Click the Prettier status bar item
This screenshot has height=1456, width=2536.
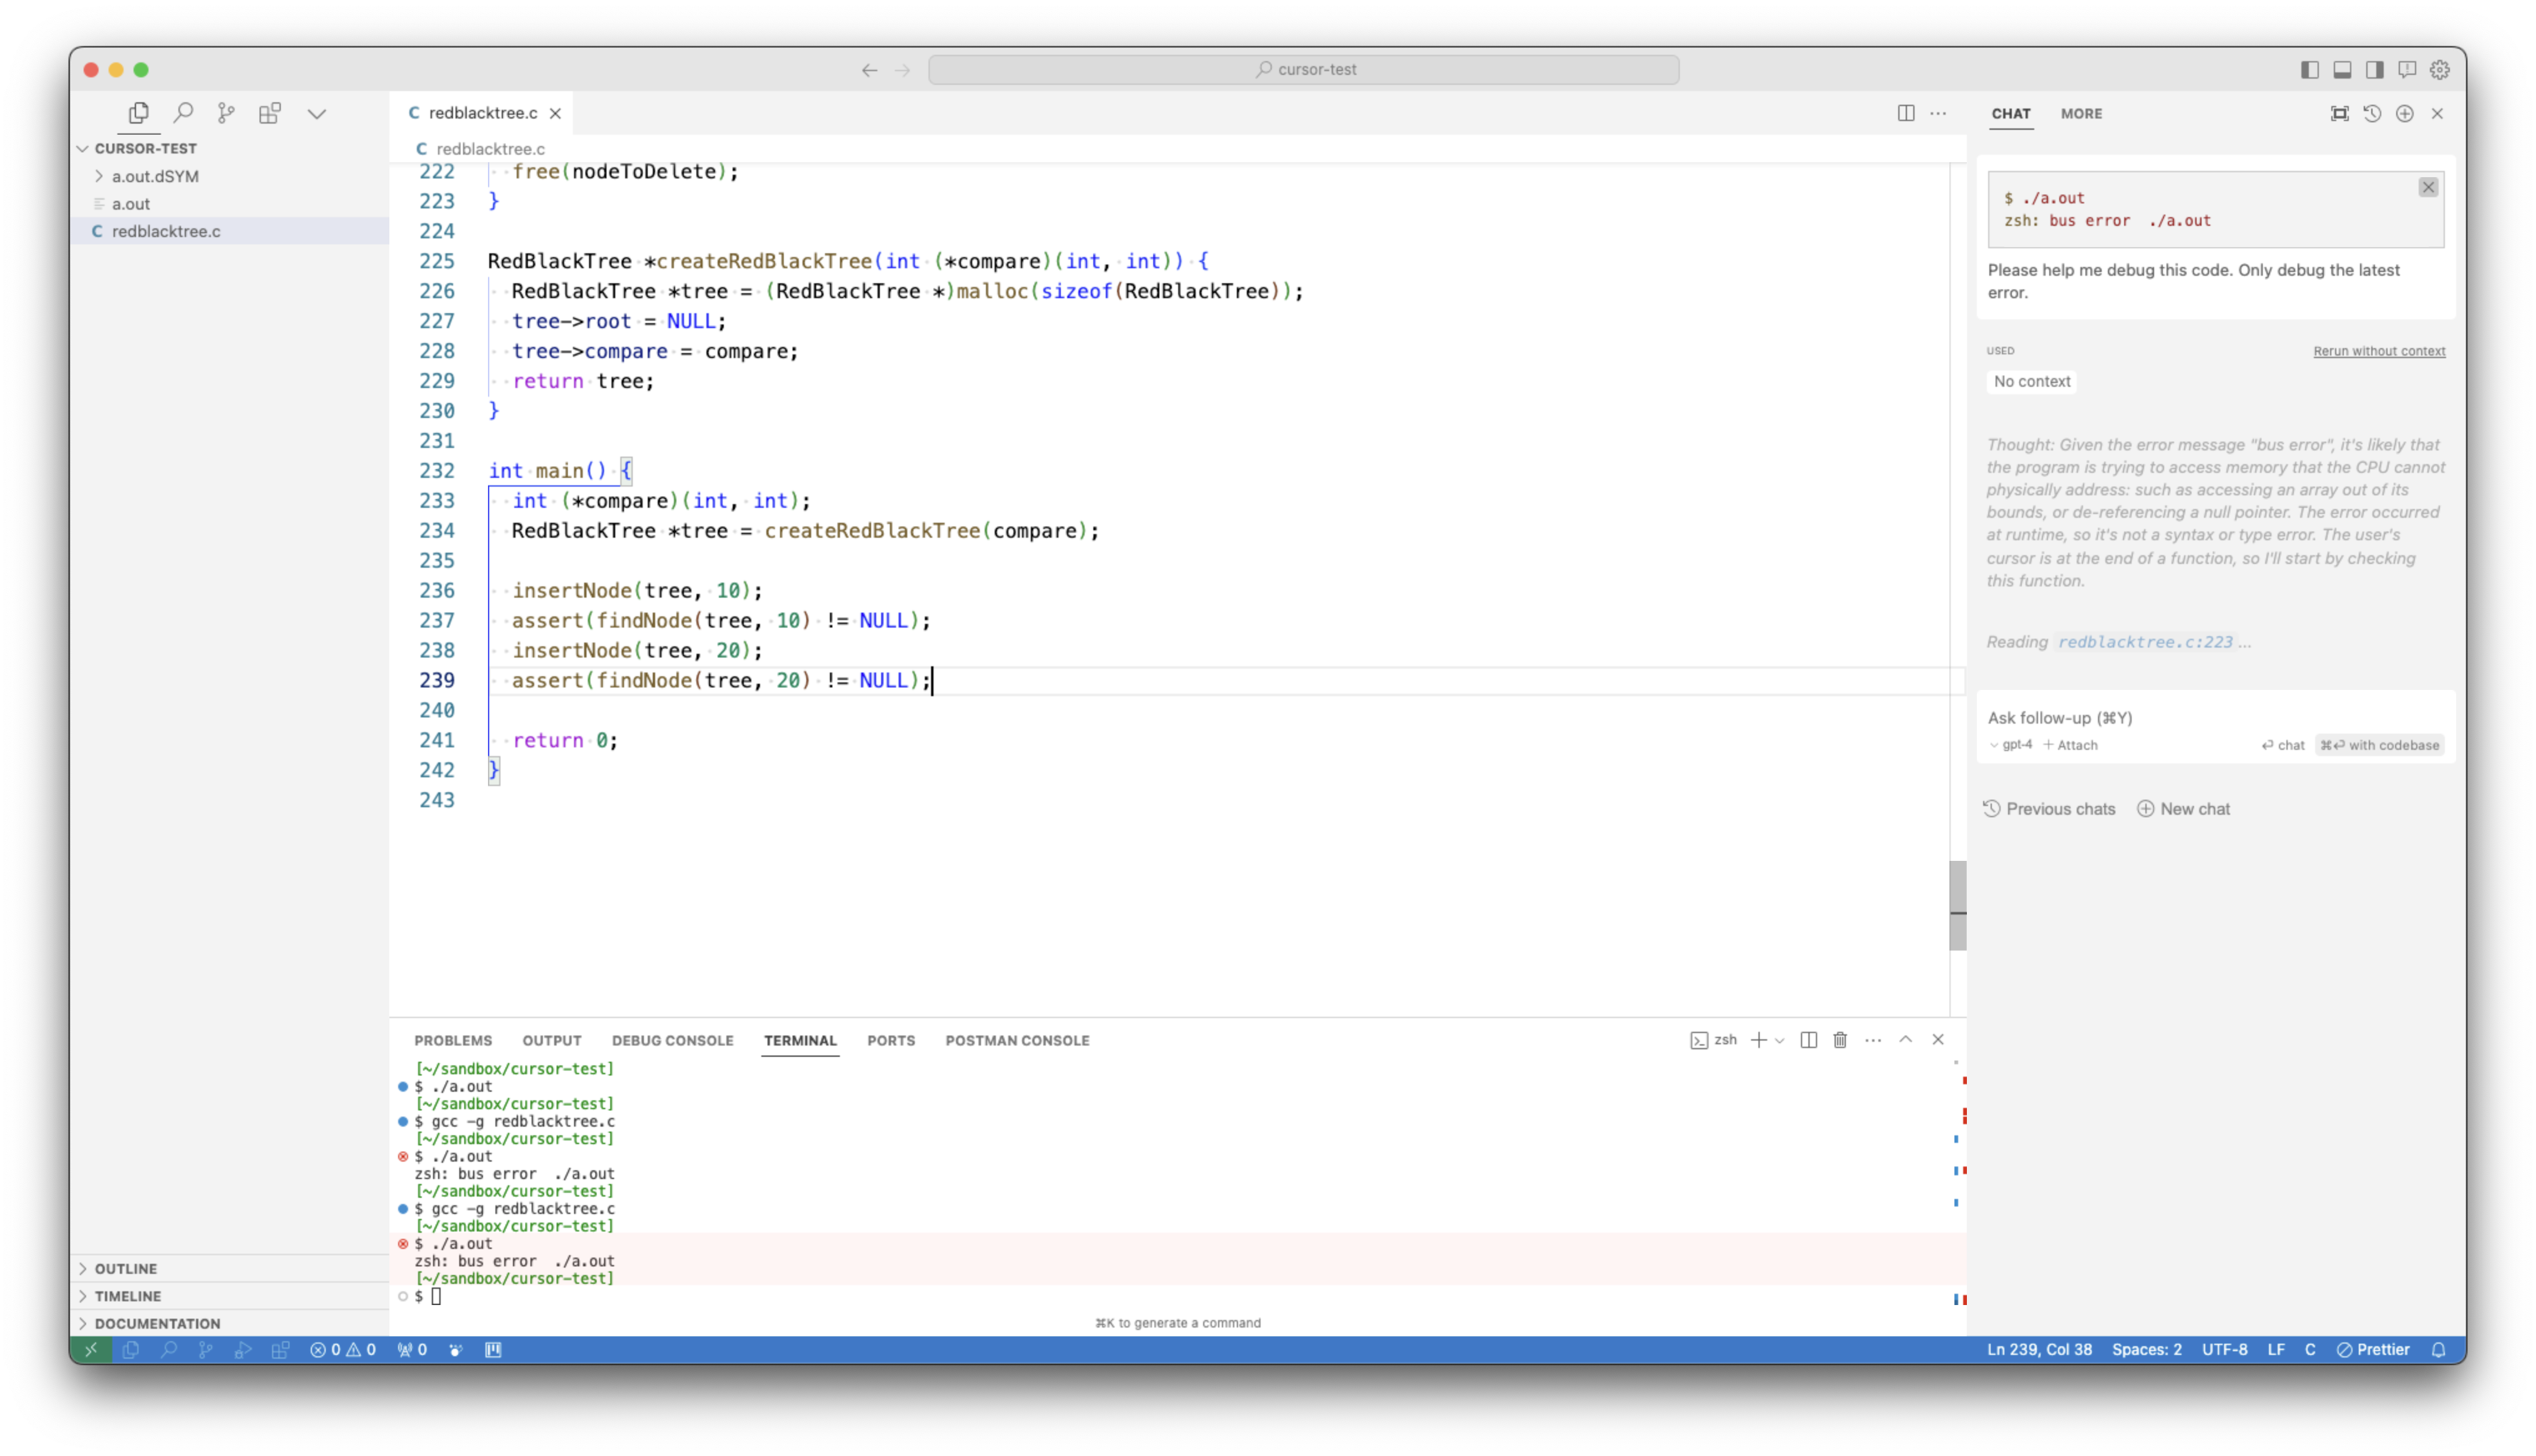[x=2372, y=1350]
